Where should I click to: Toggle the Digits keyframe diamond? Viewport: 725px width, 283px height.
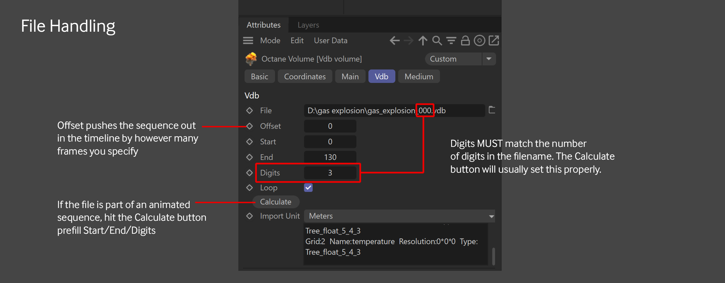(250, 173)
